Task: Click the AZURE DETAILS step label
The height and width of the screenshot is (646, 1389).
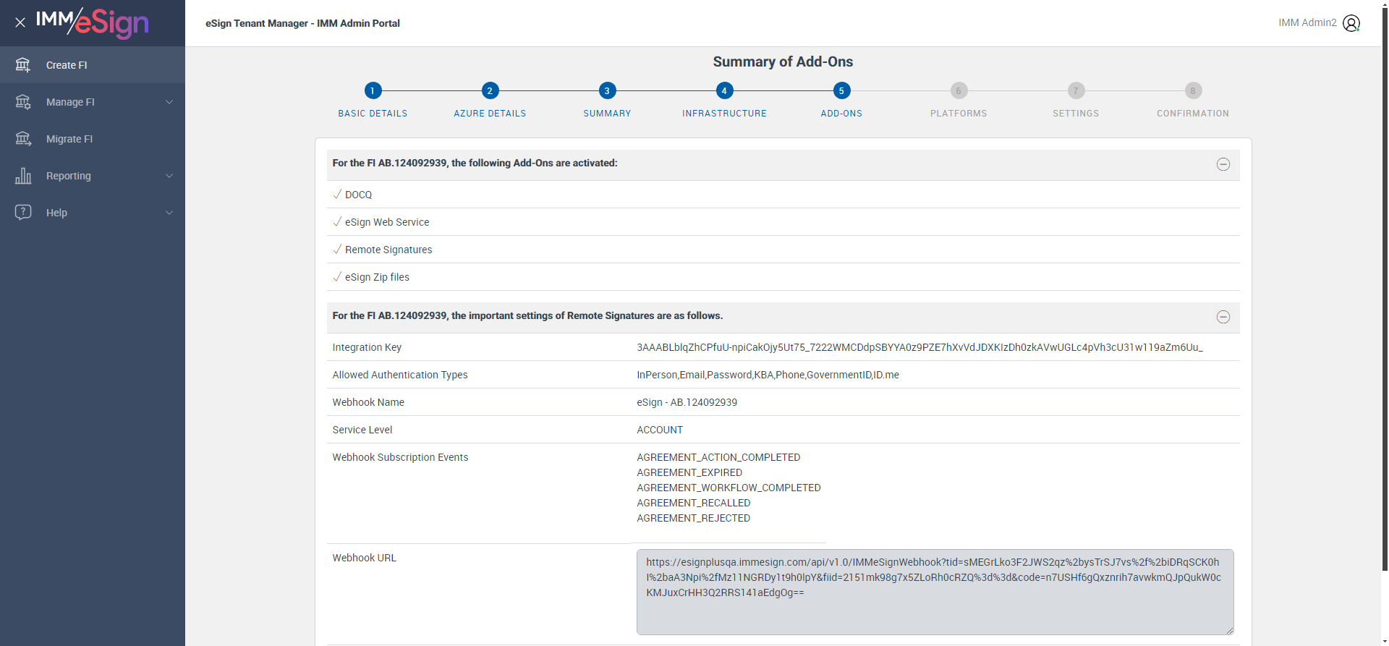Action: (x=490, y=114)
